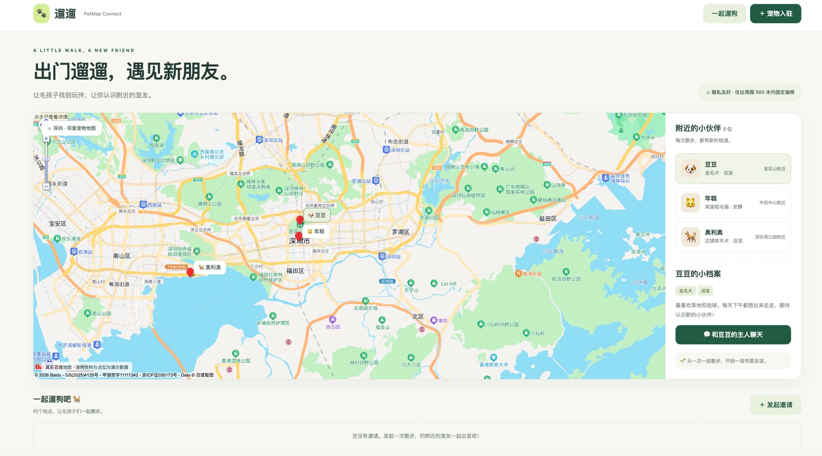Click the 溜溜 paw-print logo icon
The image size is (822, 456).
pyautogui.click(x=42, y=14)
